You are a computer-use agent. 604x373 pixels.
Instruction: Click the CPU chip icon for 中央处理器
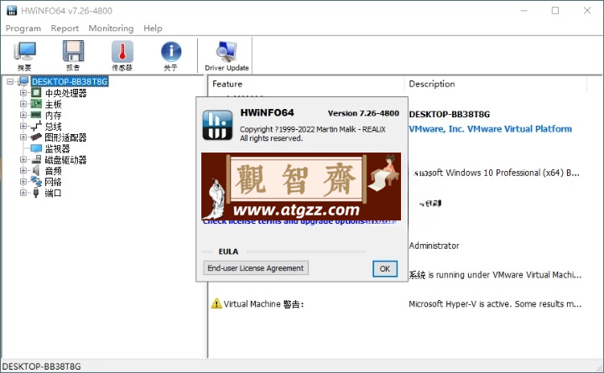[36, 93]
